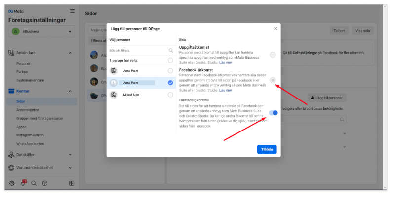Click Mikael Sten avatar icon
The height and width of the screenshot is (197, 393).
coord(114,95)
